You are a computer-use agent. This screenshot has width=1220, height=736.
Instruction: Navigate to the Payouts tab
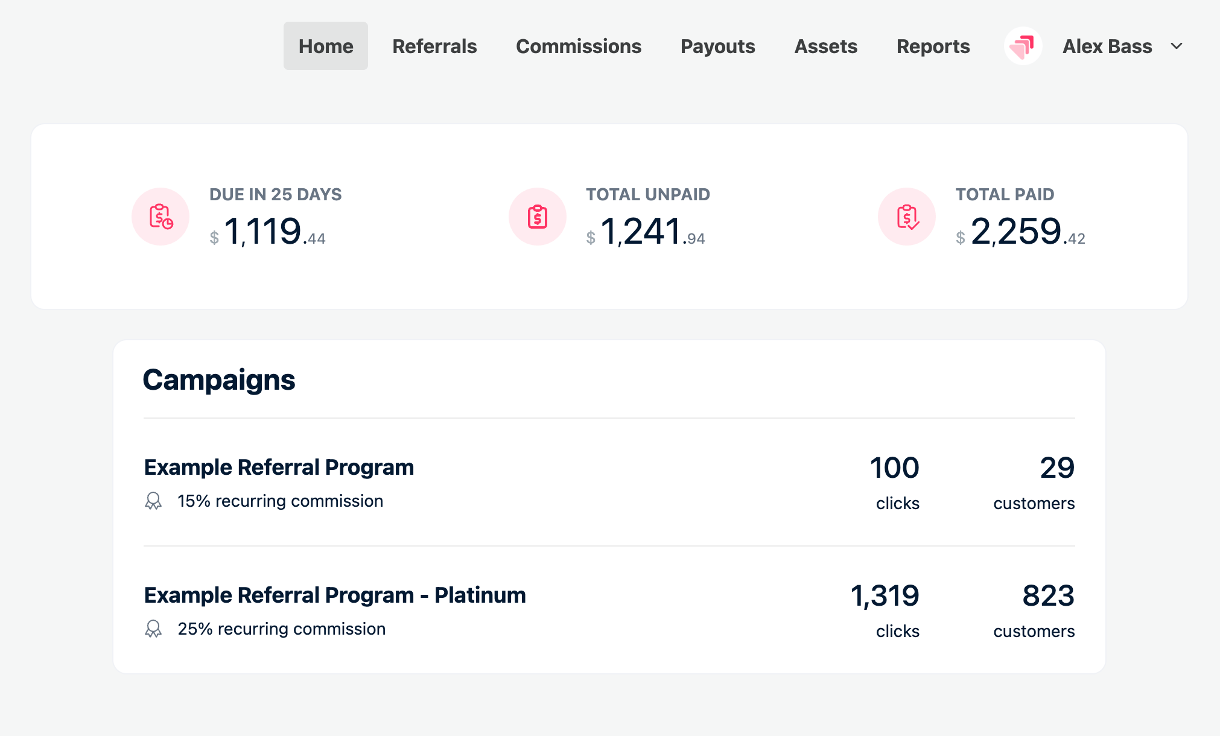click(x=717, y=46)
